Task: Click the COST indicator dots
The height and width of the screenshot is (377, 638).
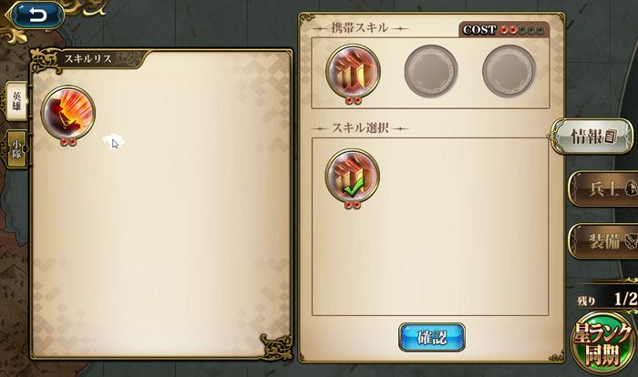Action: click(521, 30)
